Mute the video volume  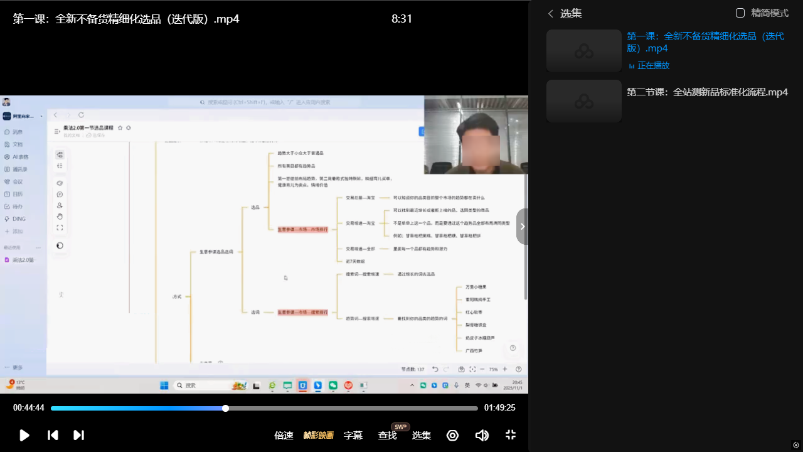click(482, 435)
